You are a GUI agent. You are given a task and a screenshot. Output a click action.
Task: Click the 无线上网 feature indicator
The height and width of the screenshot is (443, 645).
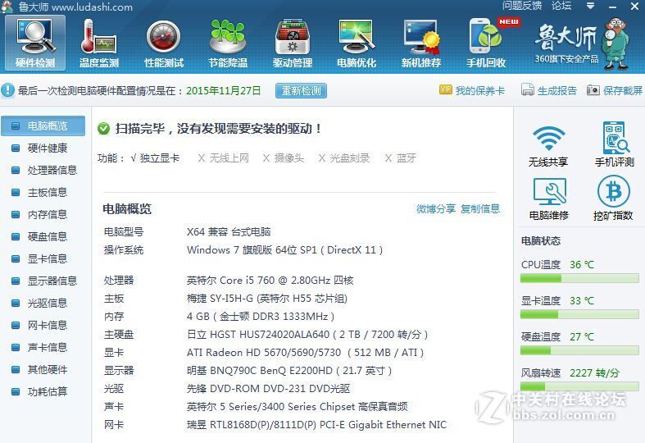tap(224, 158)
